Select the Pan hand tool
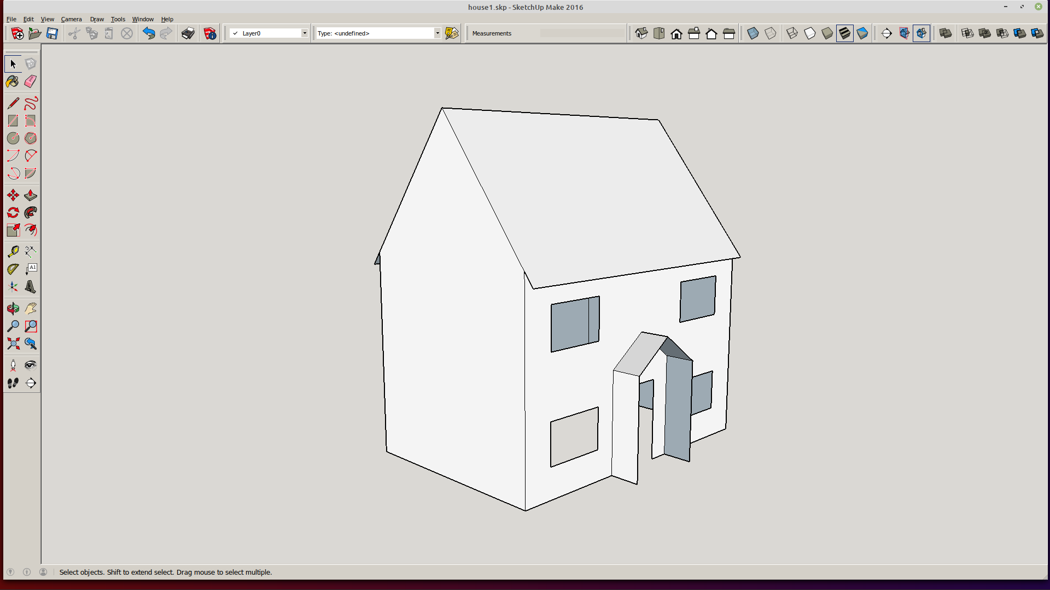This screenshot has height=590, width=1050. click(x=31, y=309)
